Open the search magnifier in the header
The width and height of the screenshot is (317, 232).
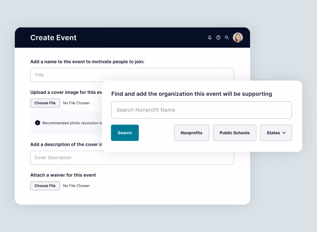[227, 37]
